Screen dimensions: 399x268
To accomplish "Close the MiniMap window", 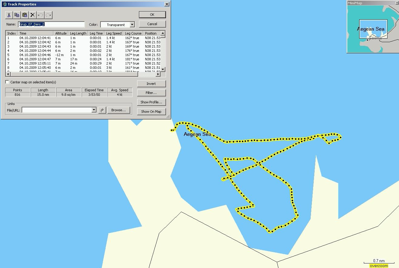I will coord(396,3).
